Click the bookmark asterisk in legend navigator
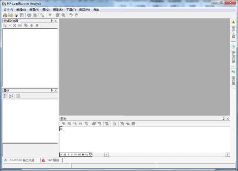Screen dimensions: 238x171 coord(83,155)
